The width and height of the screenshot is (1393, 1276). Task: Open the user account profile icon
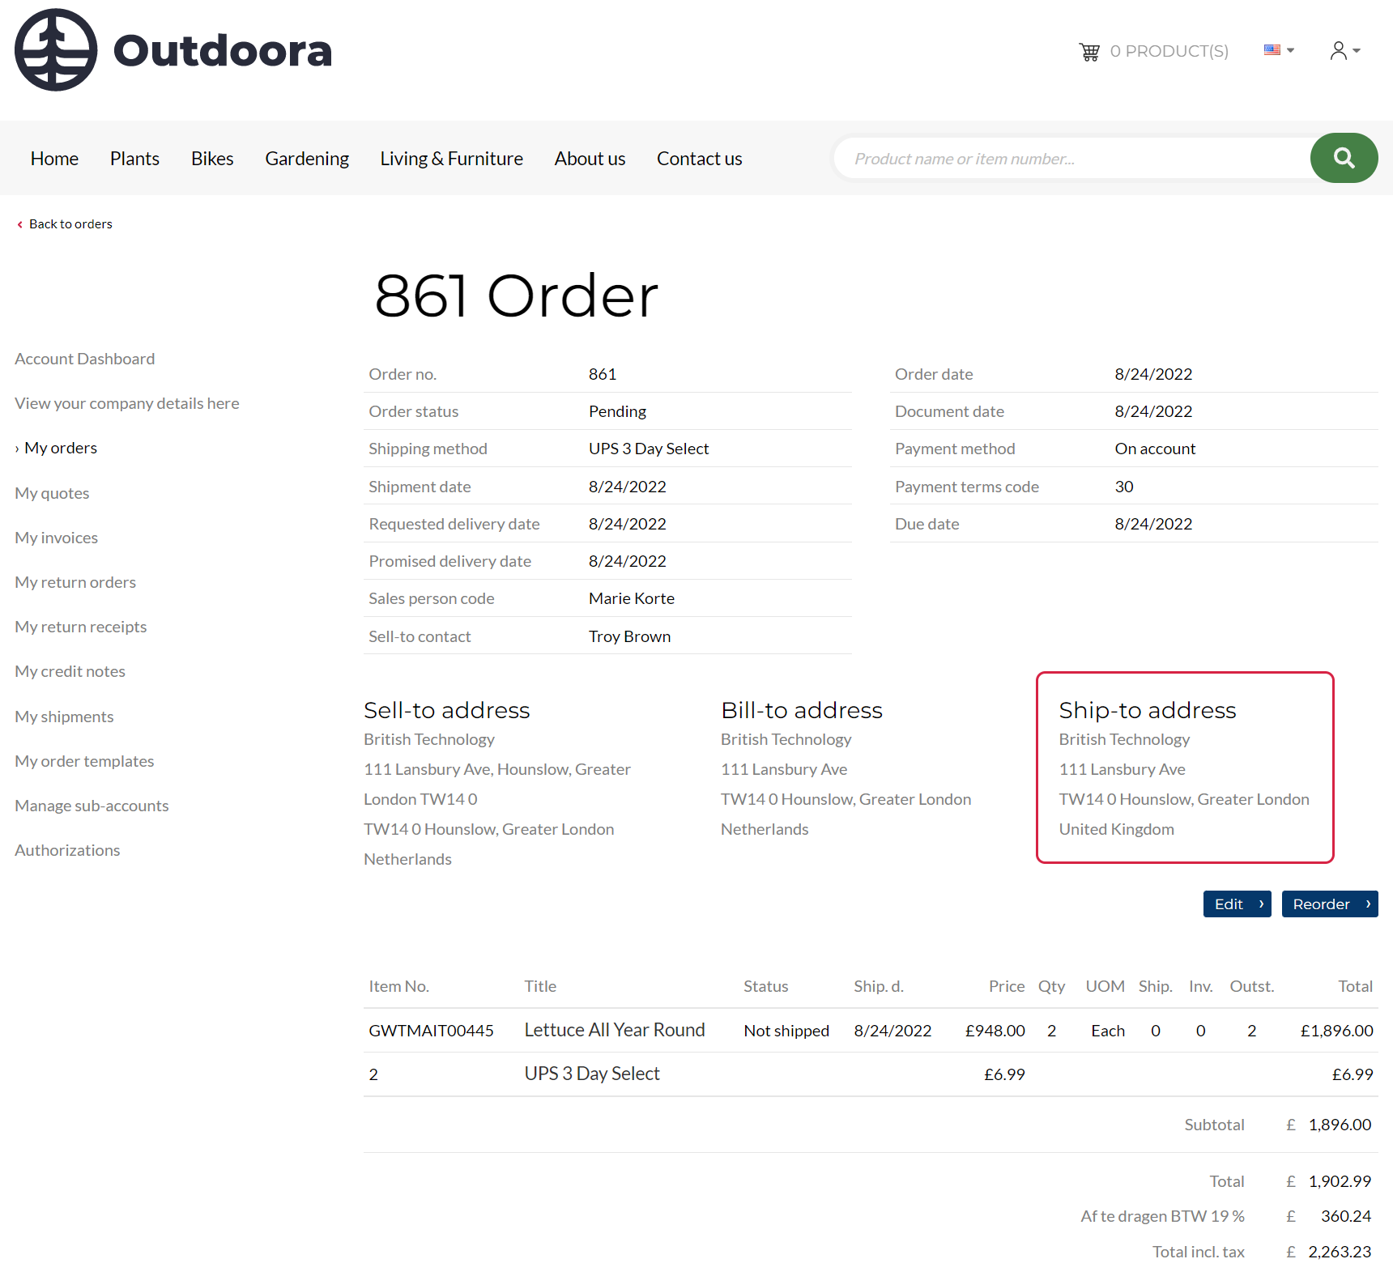(1338, 51)
